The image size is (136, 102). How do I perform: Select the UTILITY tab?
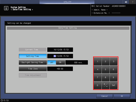coord(67,2)
